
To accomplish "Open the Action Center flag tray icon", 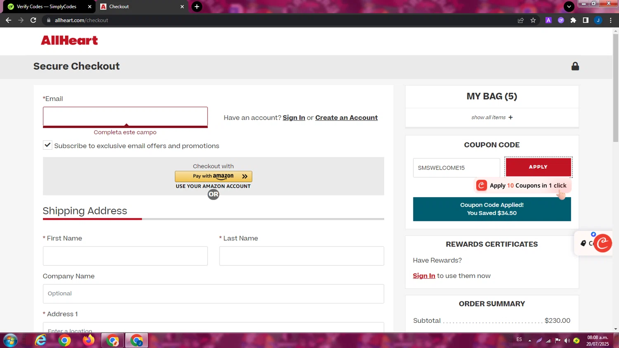I will (x=558, y=341).
